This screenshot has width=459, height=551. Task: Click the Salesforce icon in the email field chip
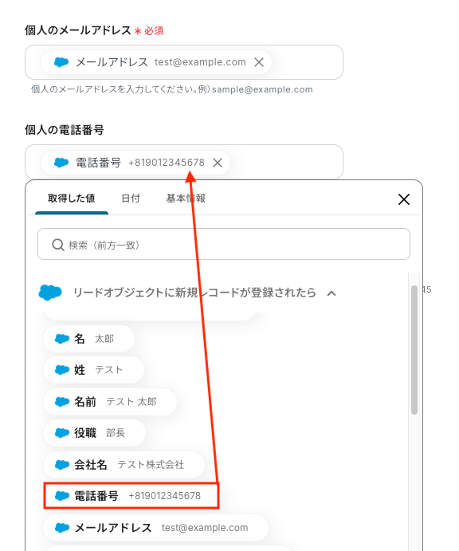click(x=61, y=62)
